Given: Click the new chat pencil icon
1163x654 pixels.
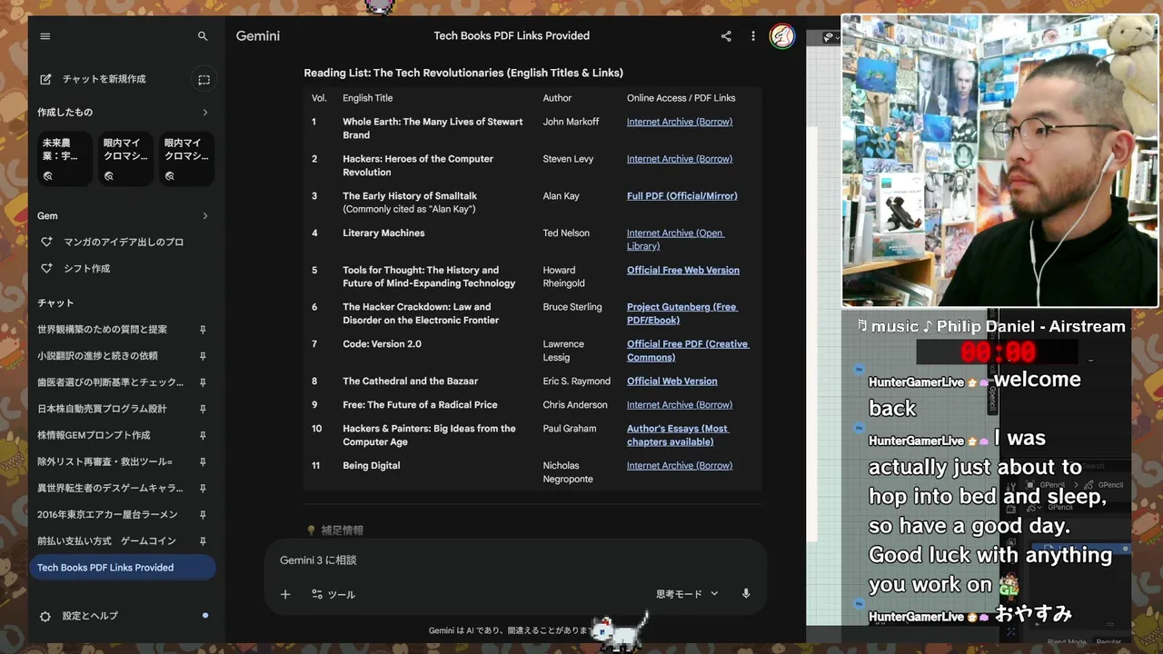Looking at the screenshot, I should click(45, 79).
